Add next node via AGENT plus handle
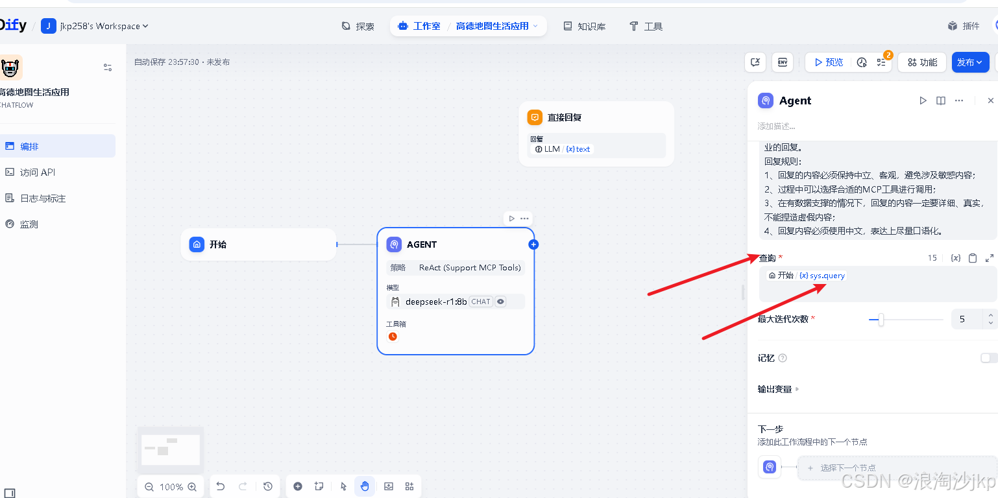The width and height of the screenshot is (998, 498). point(533,244)
